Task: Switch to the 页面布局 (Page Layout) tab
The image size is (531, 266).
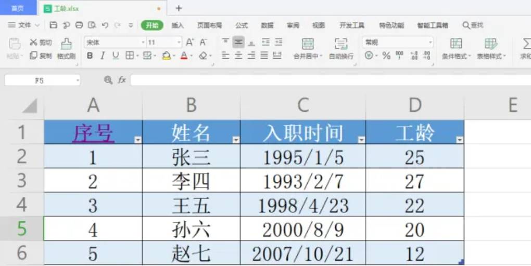Action: coord(210,25)
